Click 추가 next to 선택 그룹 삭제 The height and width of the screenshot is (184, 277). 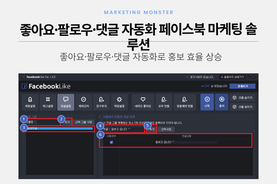67,122
